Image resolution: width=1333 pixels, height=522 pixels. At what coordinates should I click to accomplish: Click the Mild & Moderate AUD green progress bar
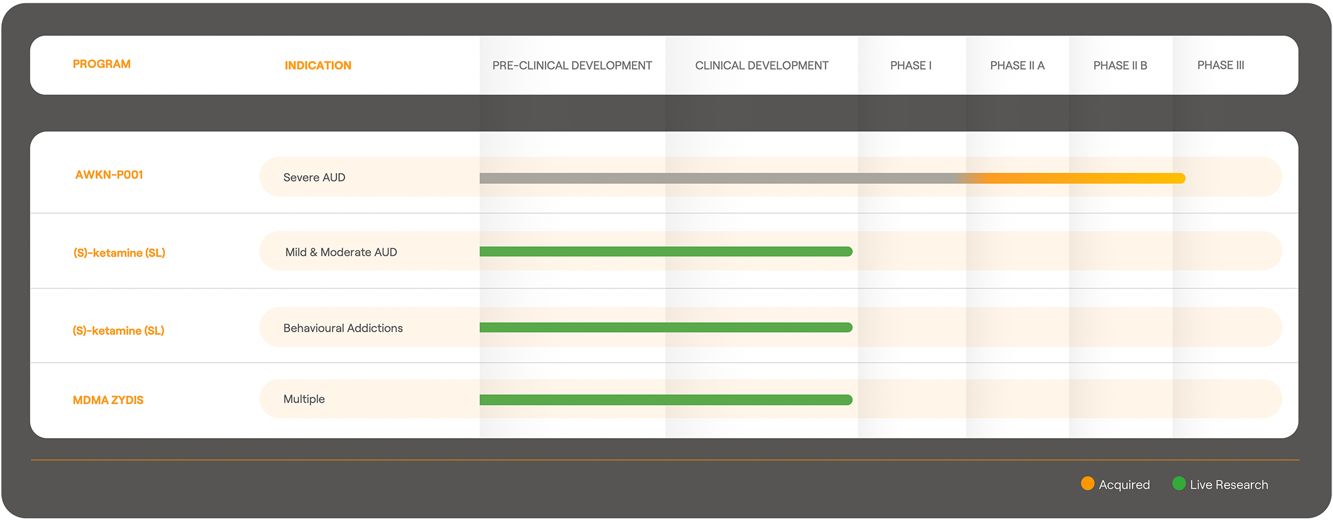[x=666, y=252]
